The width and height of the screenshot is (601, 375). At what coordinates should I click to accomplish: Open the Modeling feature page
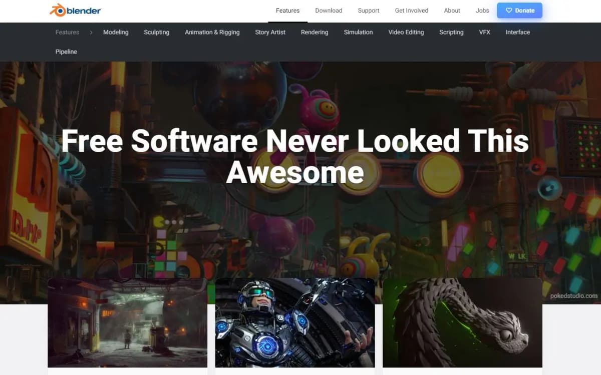[x=116, y=32]
